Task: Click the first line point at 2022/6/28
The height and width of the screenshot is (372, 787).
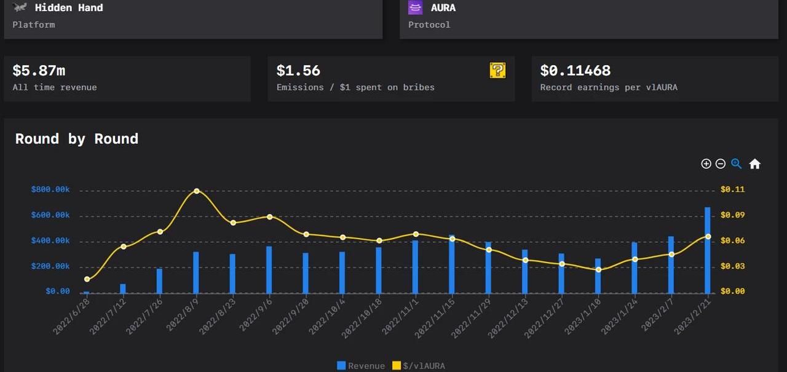Action: (x=87, y=279)
